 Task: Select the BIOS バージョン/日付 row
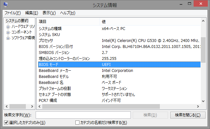[x=119, y=46]
